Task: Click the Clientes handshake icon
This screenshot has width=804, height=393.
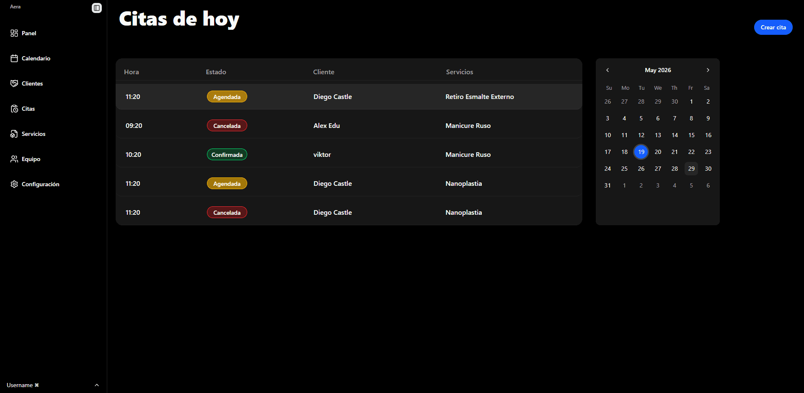Action: click(x=14, y=83)
